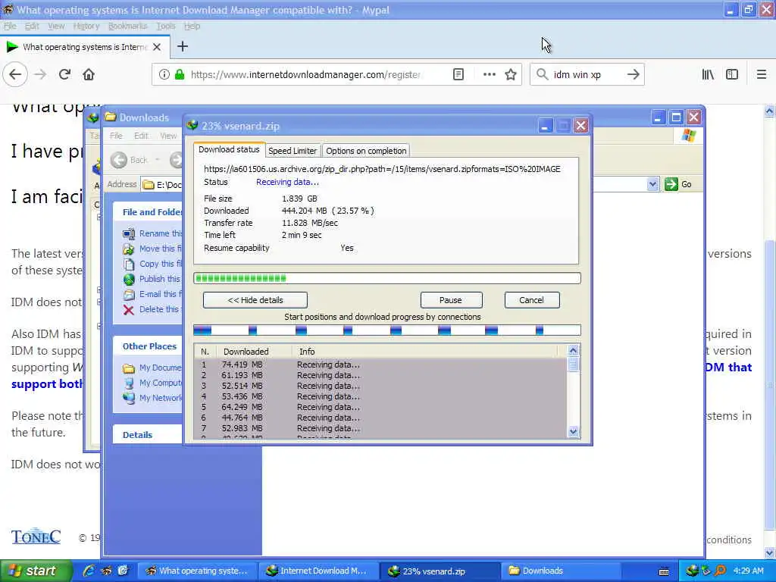The height and width of the screenshot is (582, 776).
Task: Switch to Downloads taskbar button
Action: [559, 571]
